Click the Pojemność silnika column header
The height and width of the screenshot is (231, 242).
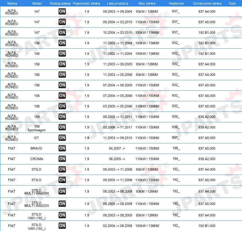pyautogui.click(x=86, y=3)
